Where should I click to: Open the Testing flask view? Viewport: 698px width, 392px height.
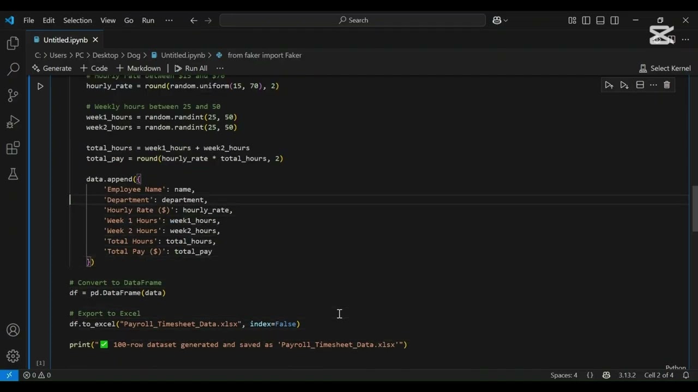pyautogui.click(x=13, y=174)
